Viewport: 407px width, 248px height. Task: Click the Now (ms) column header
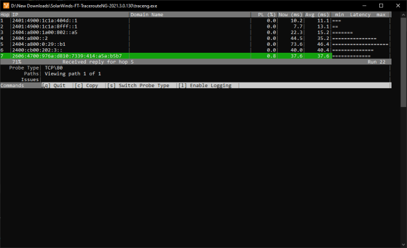pyautogui.click(x=291, y=15)
